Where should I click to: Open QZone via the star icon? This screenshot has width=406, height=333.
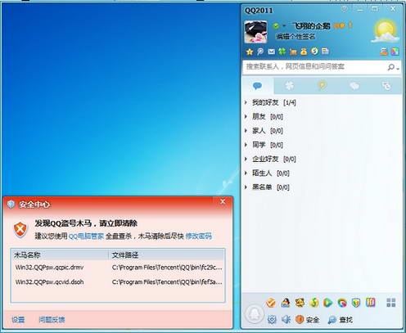coord(250,52)
